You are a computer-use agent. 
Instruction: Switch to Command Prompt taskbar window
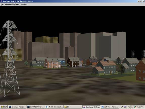click(17, 107)
